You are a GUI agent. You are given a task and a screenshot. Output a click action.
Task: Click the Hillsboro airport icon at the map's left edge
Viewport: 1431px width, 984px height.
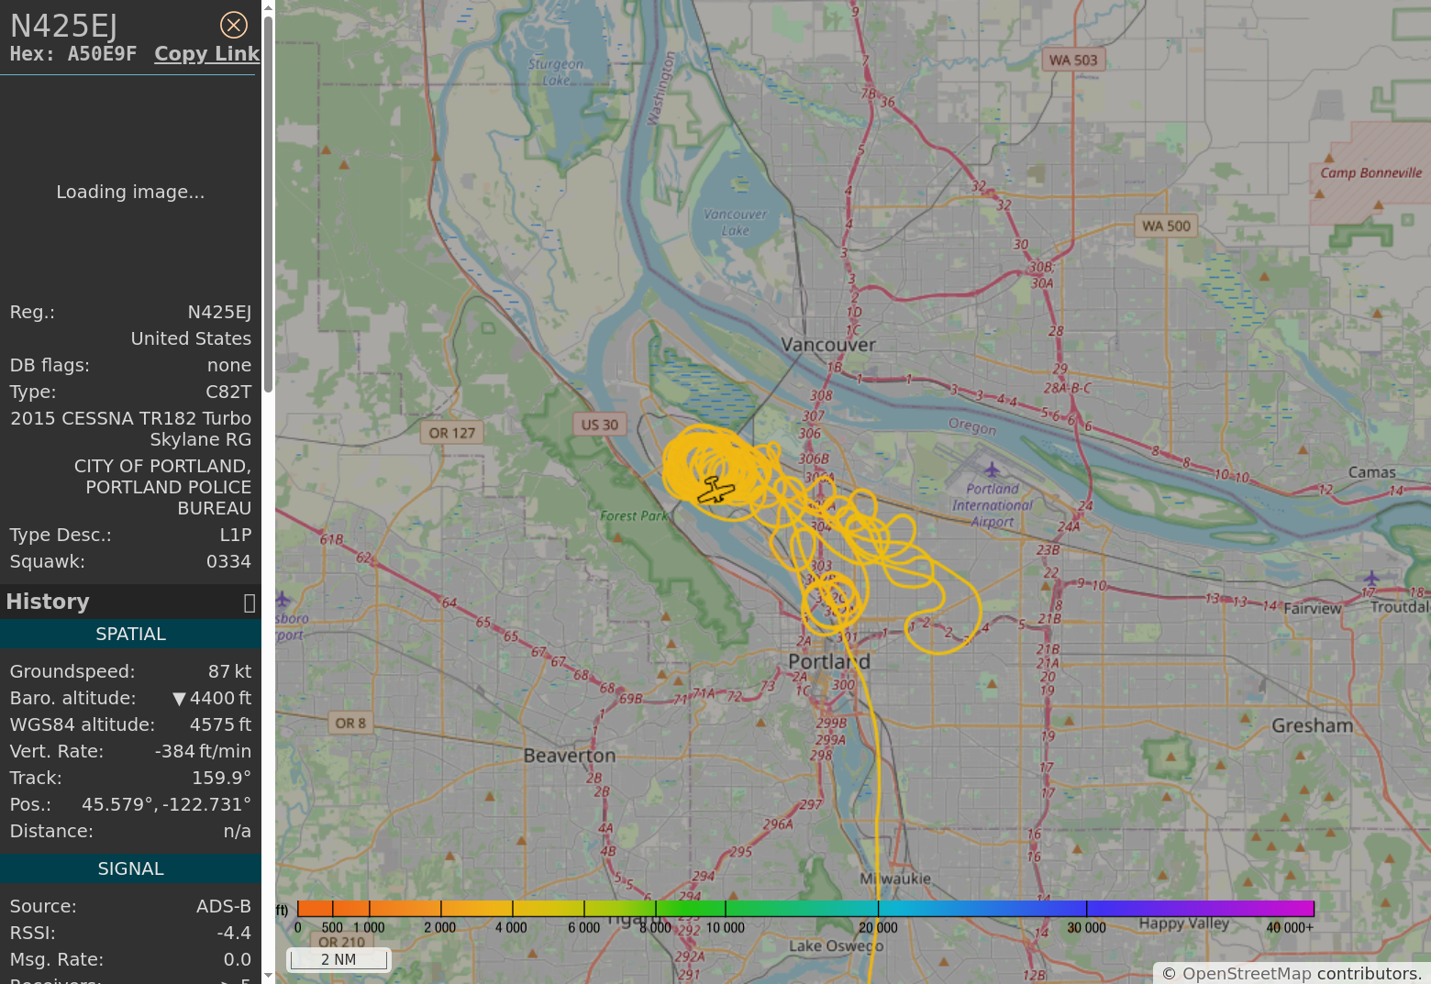coord(283,600)
